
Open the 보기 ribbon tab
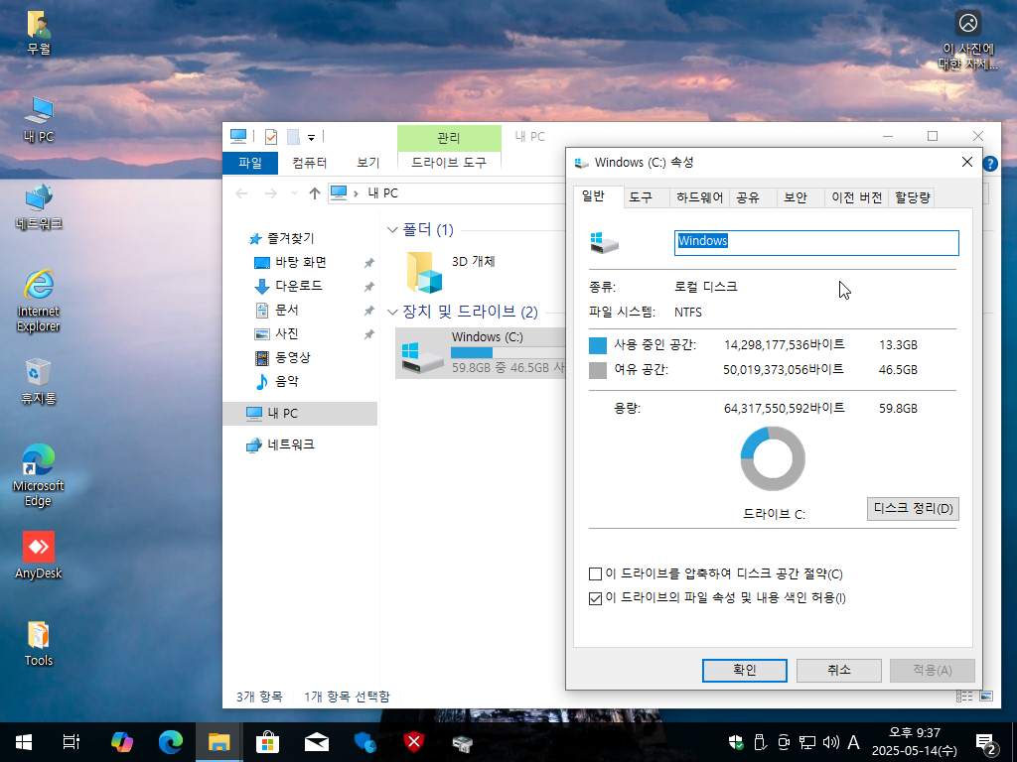[367, 163]
